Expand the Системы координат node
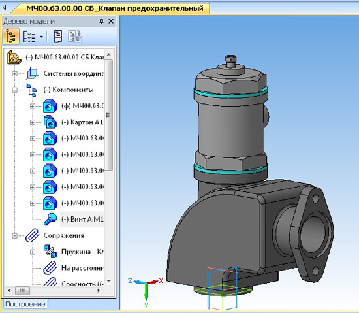The image size is (359, 313). pyautogui.click(x=14, y=74)
